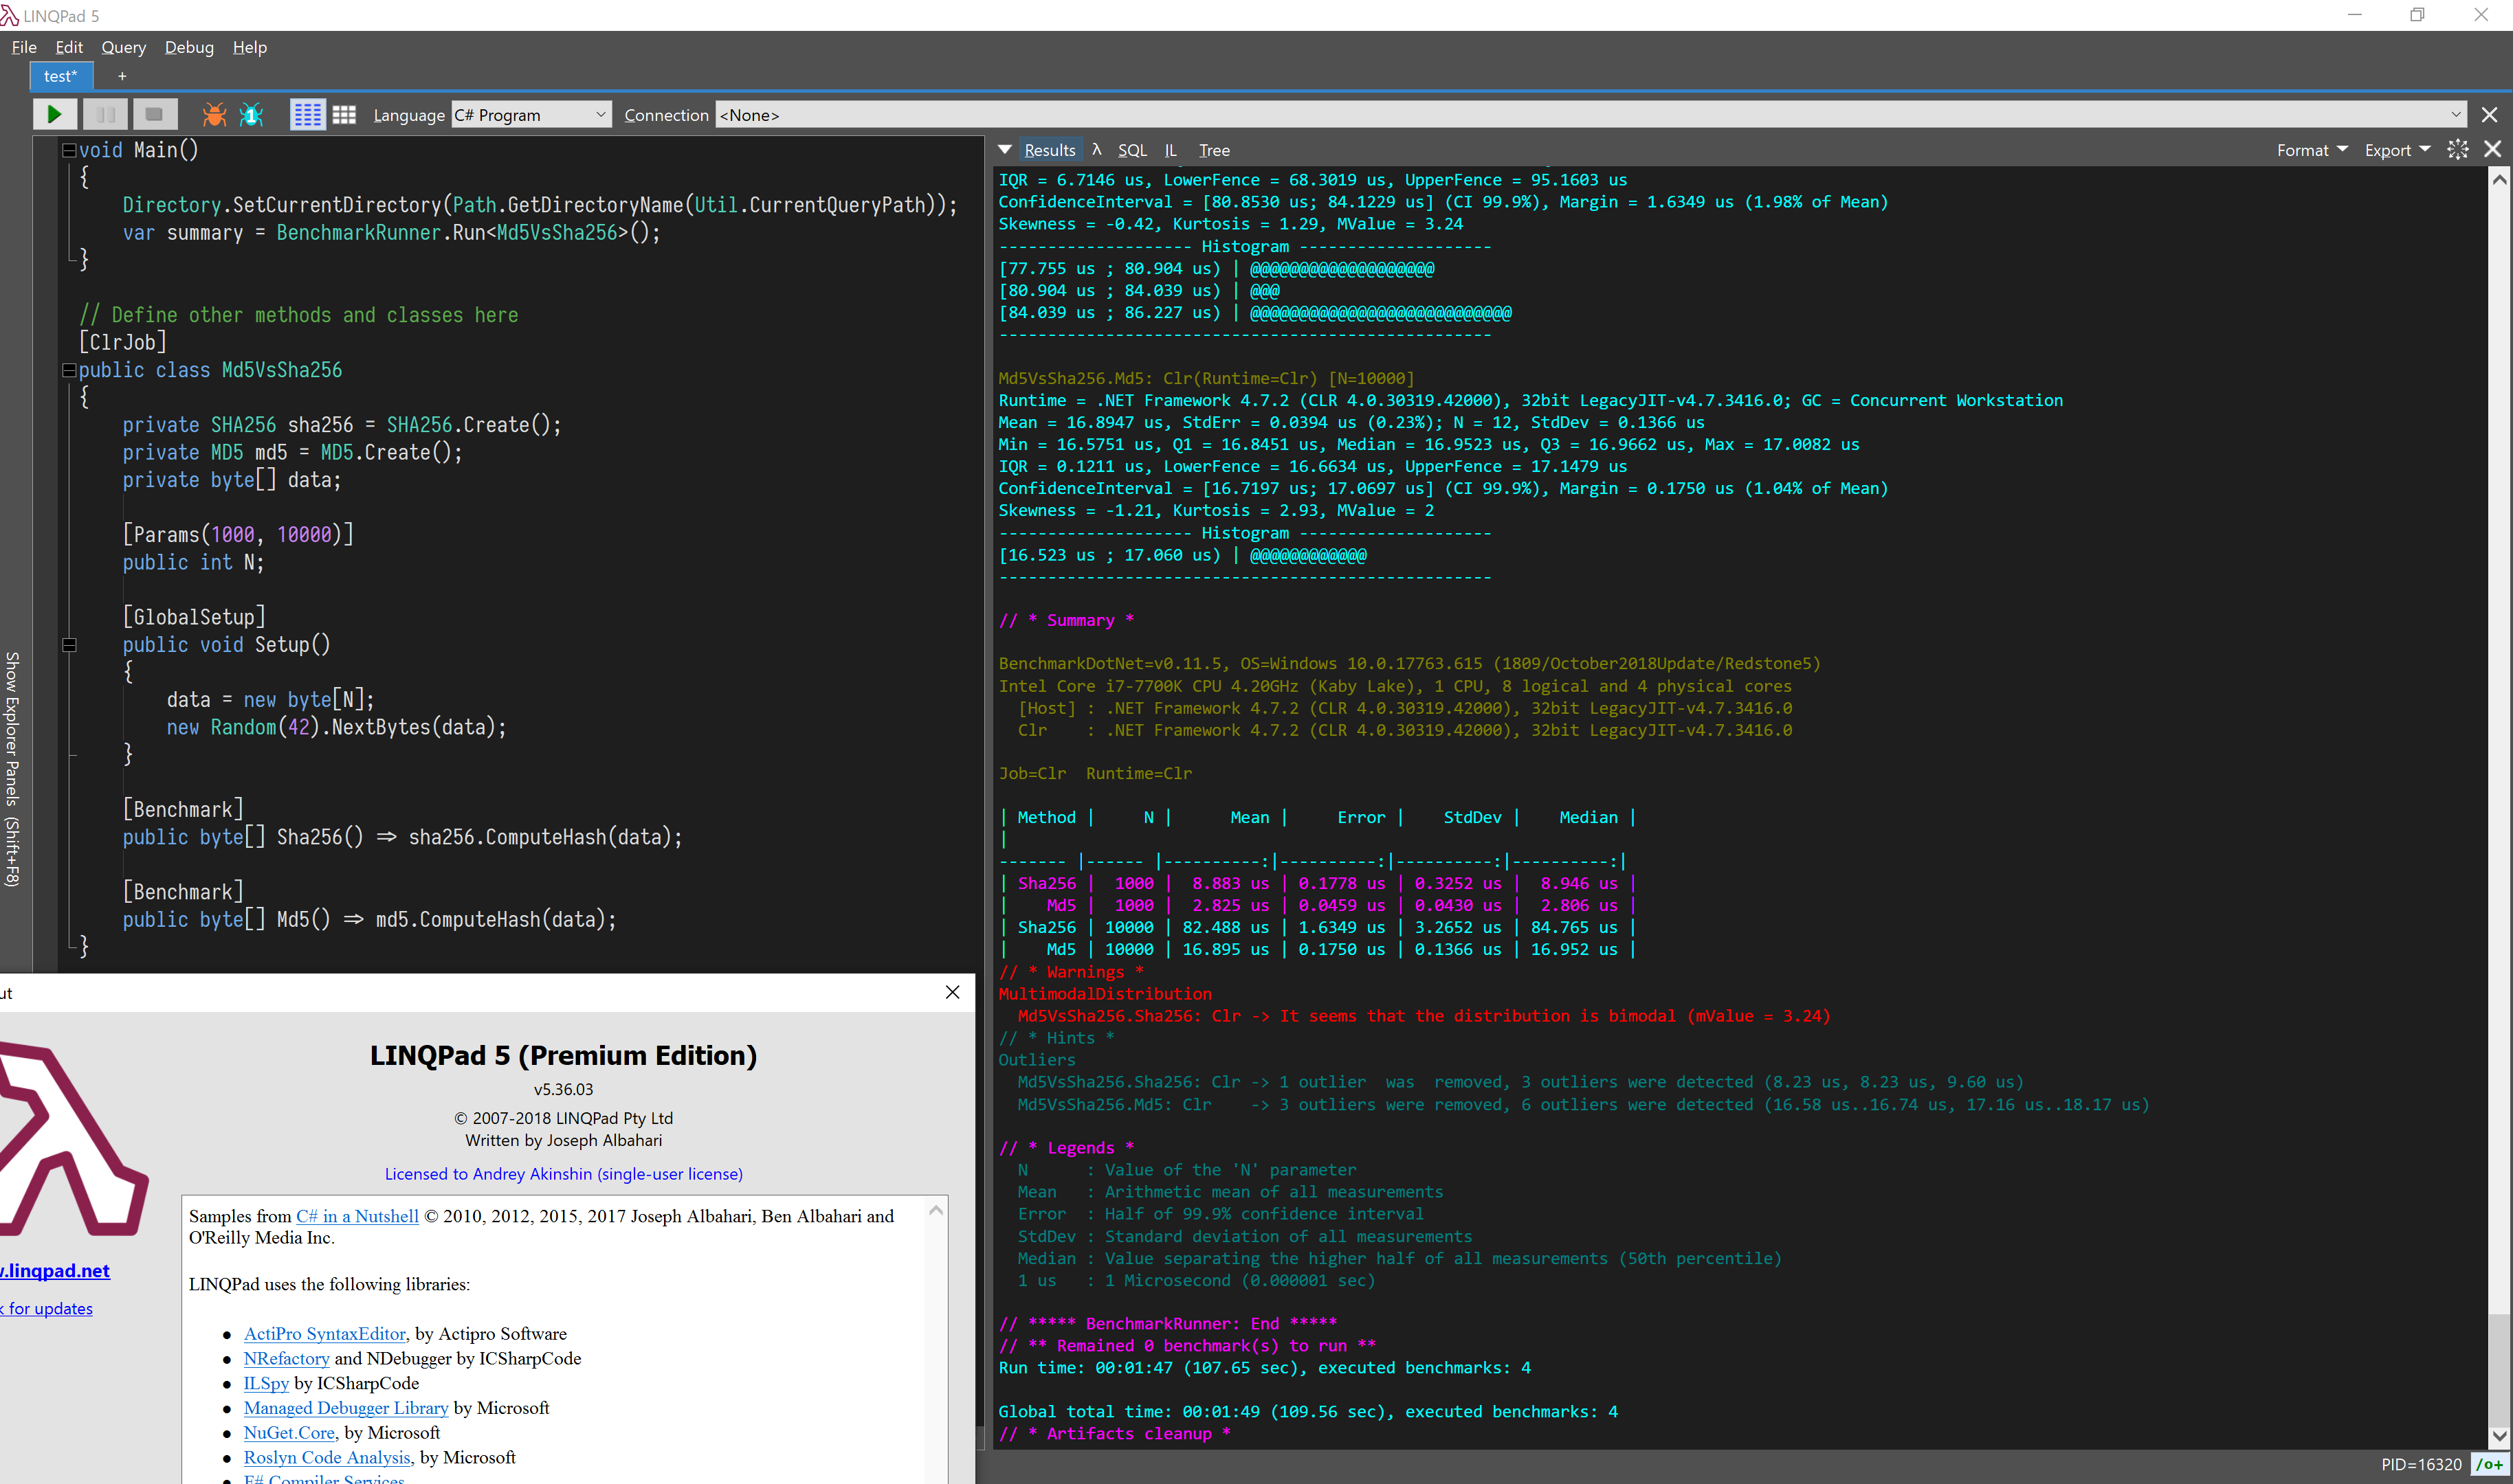Open the Help menu
The height and width of the screenshot is (1484, 2513).
click(x=250, y=47)
